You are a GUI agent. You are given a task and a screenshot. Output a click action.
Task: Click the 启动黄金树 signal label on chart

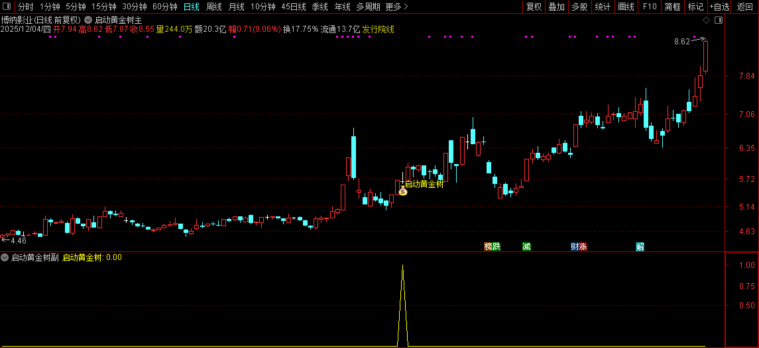[424, 184]
